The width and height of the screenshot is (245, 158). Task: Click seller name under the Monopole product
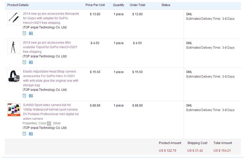[x=45, y=27]
